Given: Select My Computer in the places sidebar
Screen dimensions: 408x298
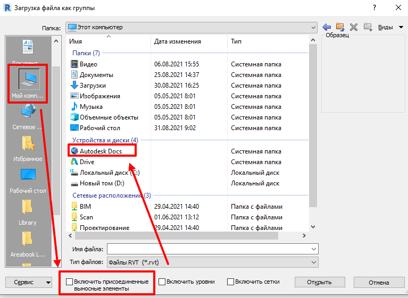Looking at the screenshot, I should (x=28, y=84).
